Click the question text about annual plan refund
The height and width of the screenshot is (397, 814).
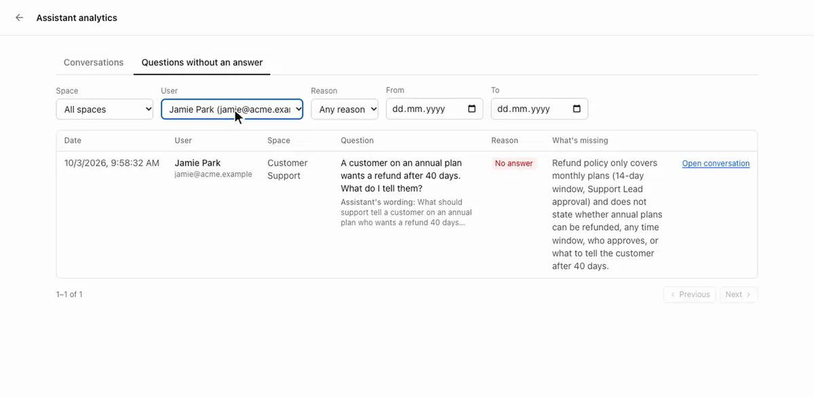402,176
